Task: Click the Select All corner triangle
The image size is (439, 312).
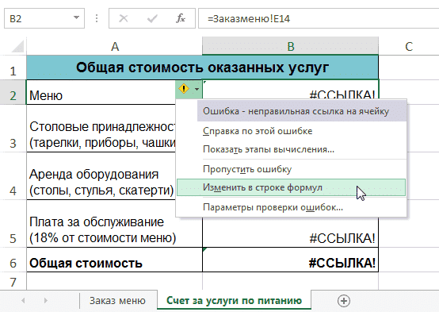Action: (17, 47)
